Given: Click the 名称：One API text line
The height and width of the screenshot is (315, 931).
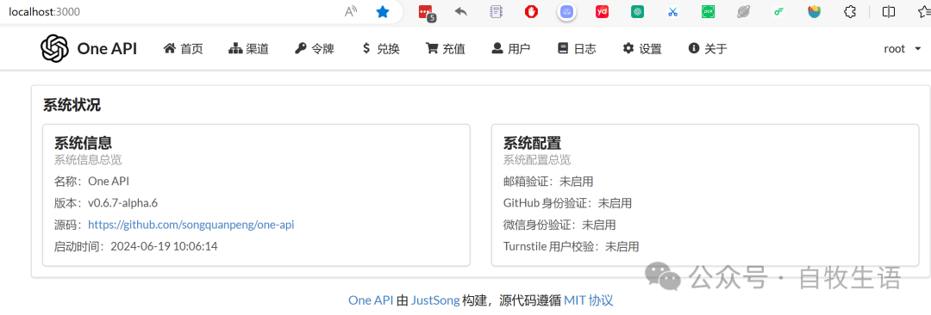Looking at the screenshot, I should [x=91, y=181].
